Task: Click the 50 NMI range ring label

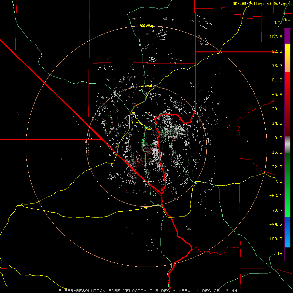Action: click(146, 86)
